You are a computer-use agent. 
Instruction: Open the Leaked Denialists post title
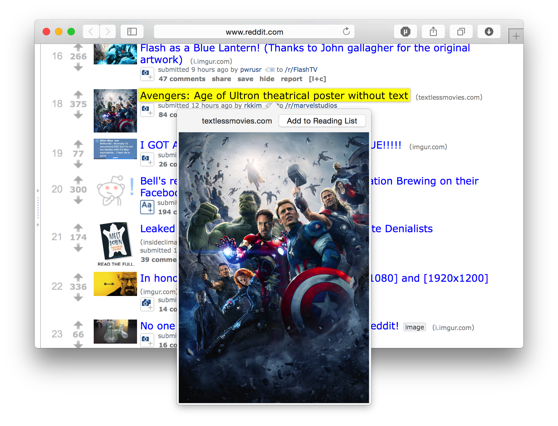[x=158, y=228]
